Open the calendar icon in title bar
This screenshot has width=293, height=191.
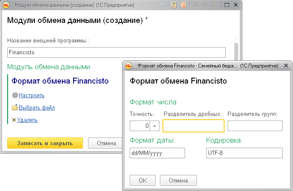(184, 6)
